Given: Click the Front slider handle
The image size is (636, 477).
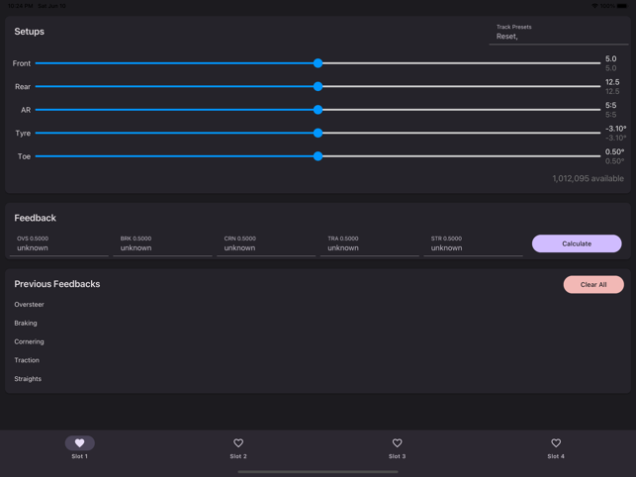Looking at the screenshot, I should [318, 63].
